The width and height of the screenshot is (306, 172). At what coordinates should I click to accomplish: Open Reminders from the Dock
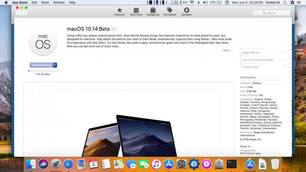[x=106, y=164]
